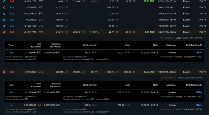Click Exchange header in first detail table

tap(170, 45)
